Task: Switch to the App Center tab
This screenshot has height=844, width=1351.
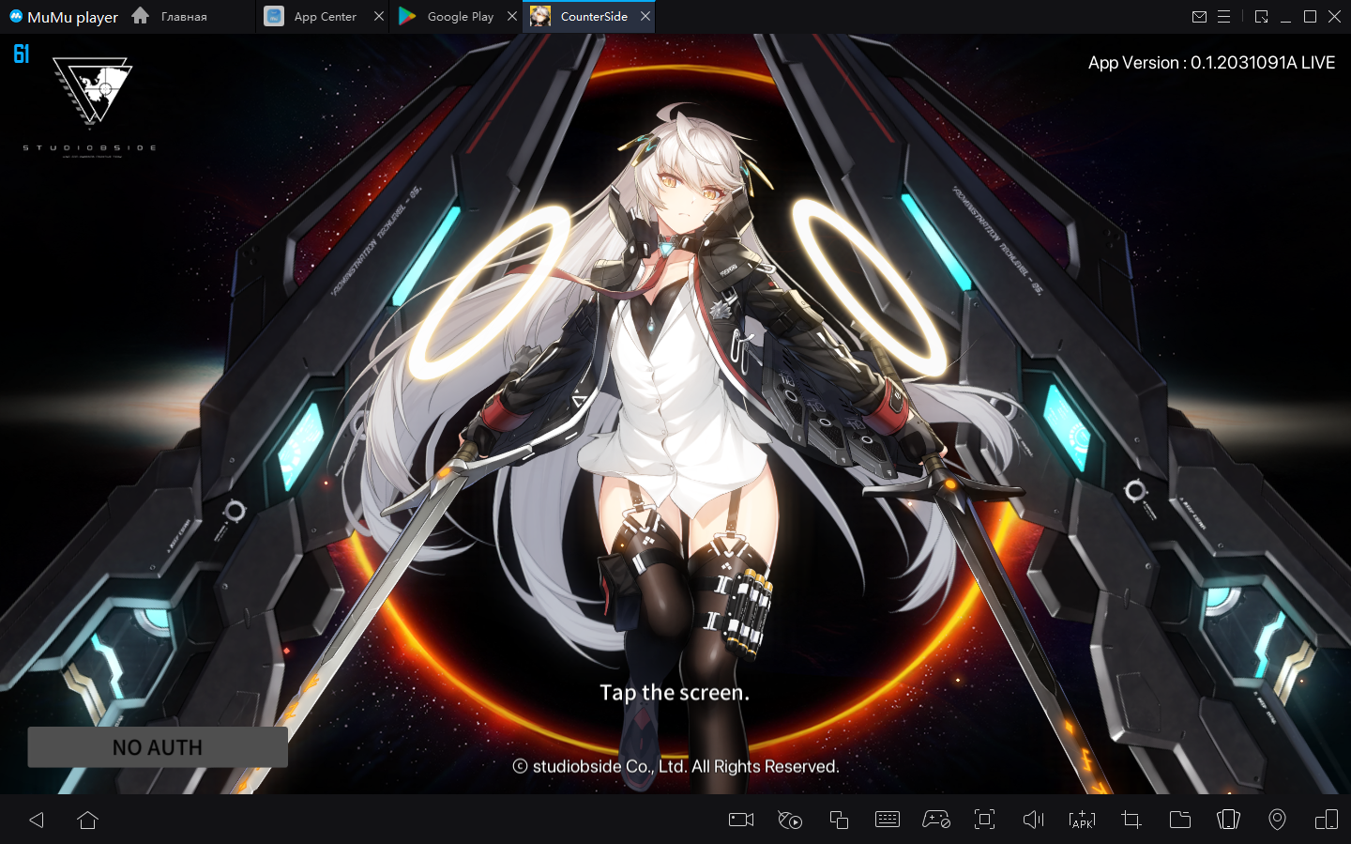Action: pos(324,17)
